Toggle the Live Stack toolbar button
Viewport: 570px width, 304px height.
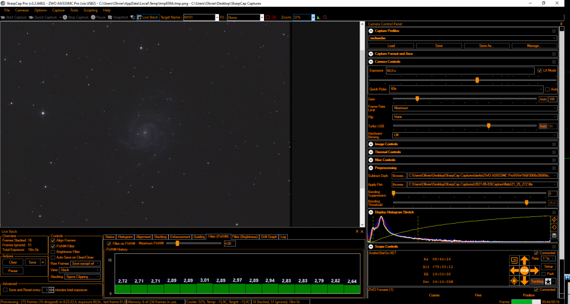pyautogui.click(x=148, y=17)
